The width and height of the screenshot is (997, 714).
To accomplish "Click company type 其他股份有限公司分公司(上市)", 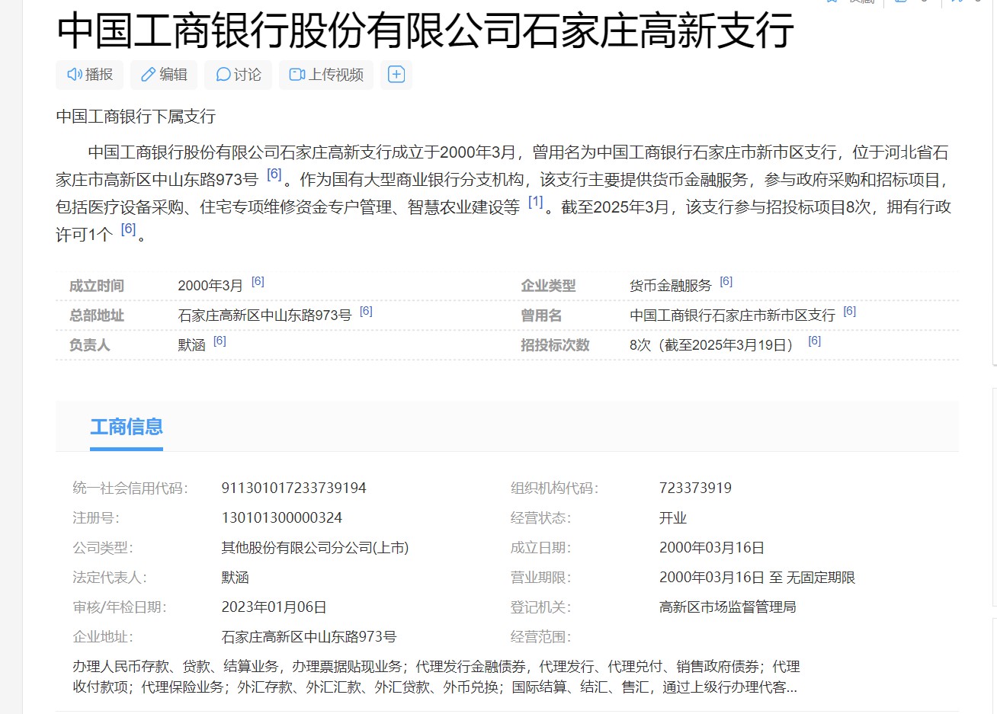I will pyautogui.click(x=315, y=547).
